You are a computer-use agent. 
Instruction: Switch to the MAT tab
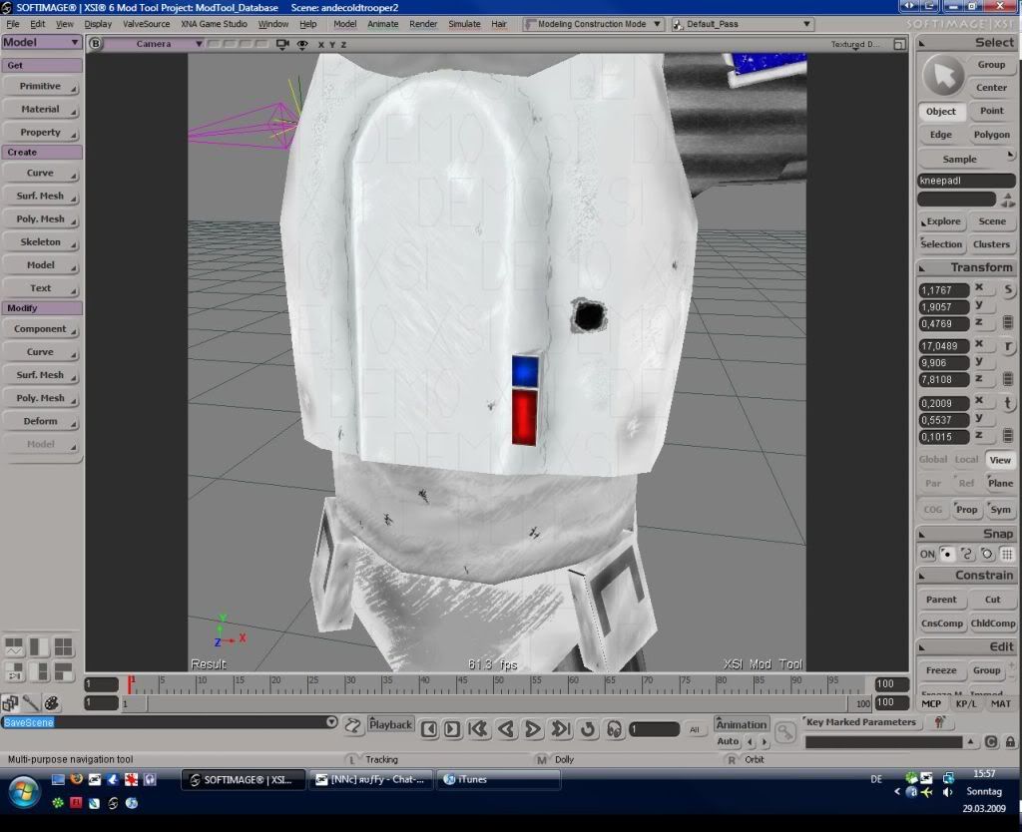coord(1000,703)
